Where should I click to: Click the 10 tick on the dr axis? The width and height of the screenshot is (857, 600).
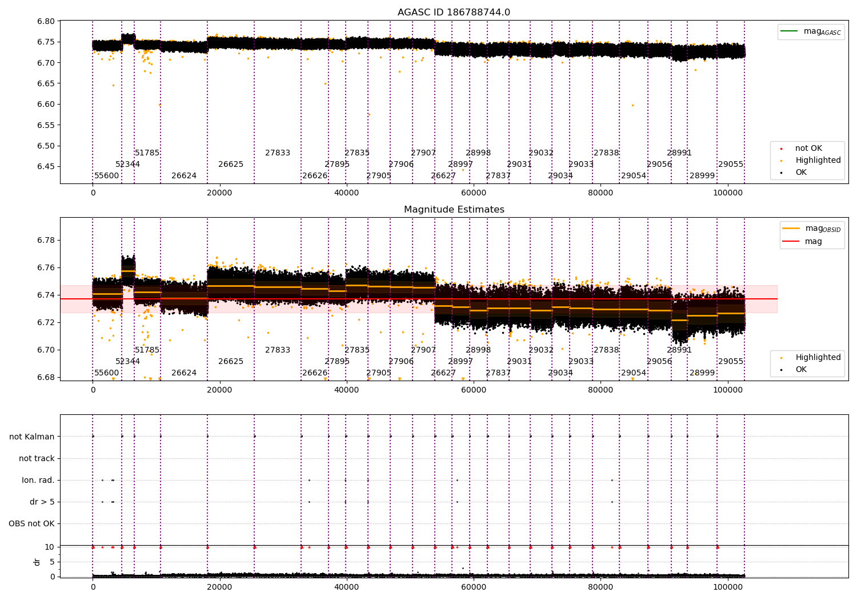point(50,547)
